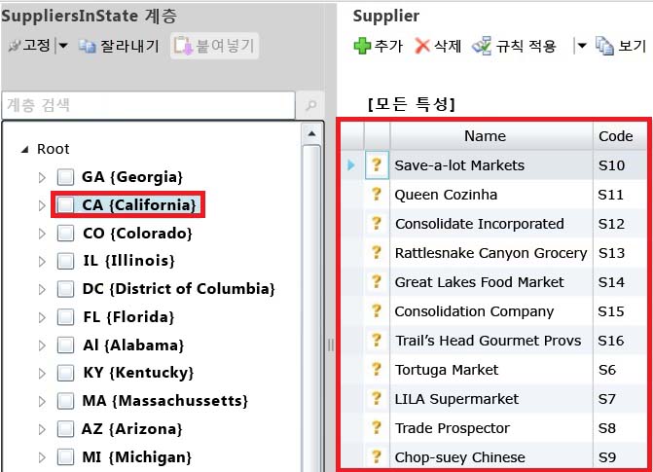
Task: Open the dropdown arrow next to 고정
Action: [x=63, y=46]
